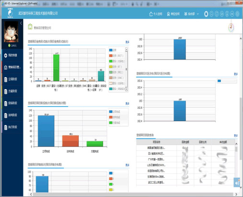Click the search magnifier circle icon in the header

(x=211, y=14)
